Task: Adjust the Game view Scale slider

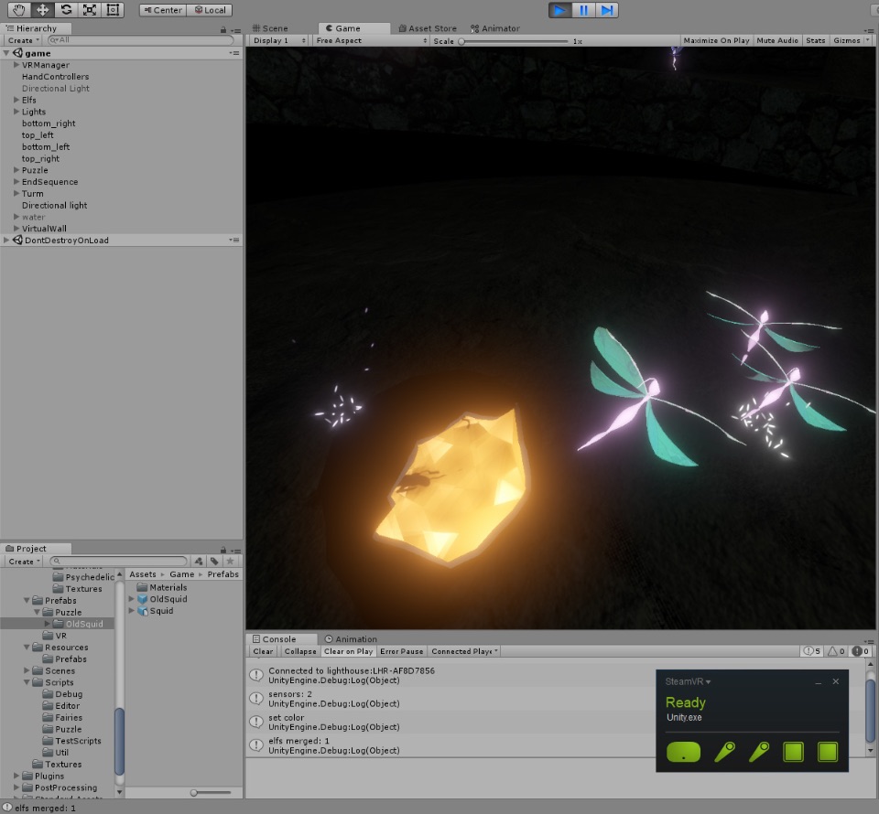Action: tap(513, 41)
